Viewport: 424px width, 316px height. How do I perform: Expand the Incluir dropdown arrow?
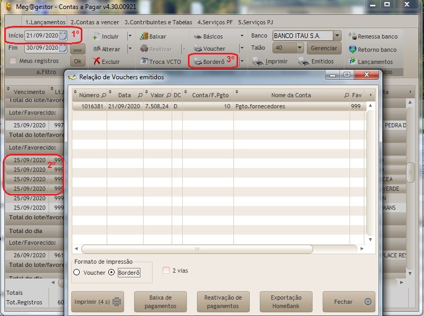pyautogui.click(x=130, y=36)
